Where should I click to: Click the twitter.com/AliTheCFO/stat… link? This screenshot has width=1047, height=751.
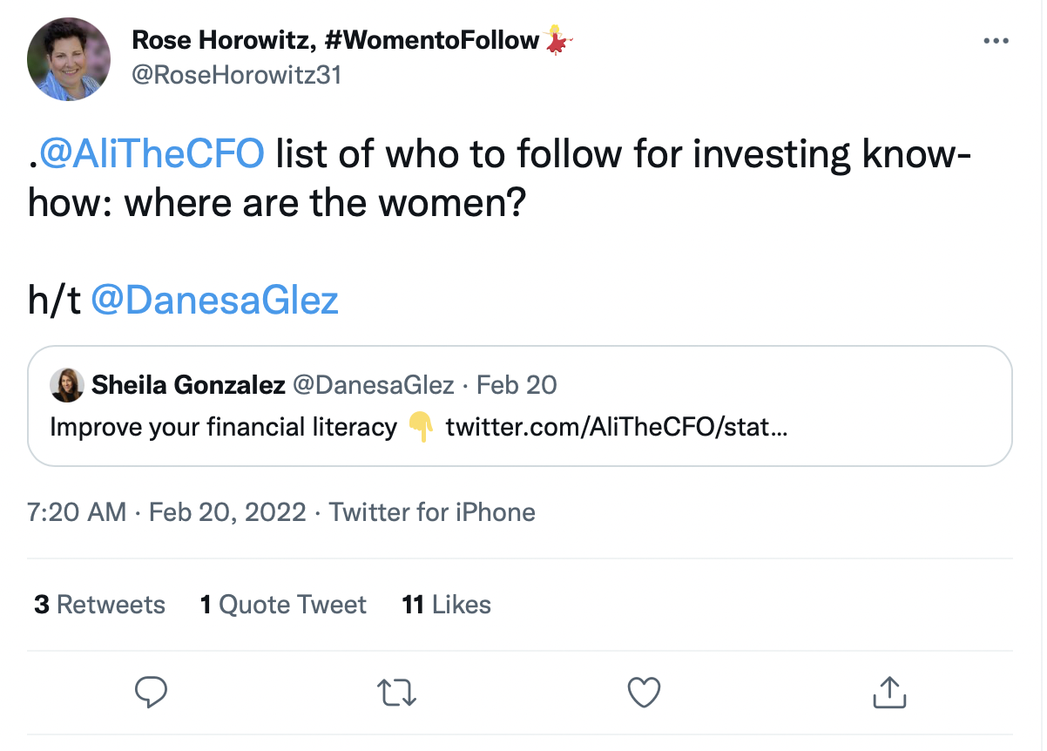tap(616, 428)
